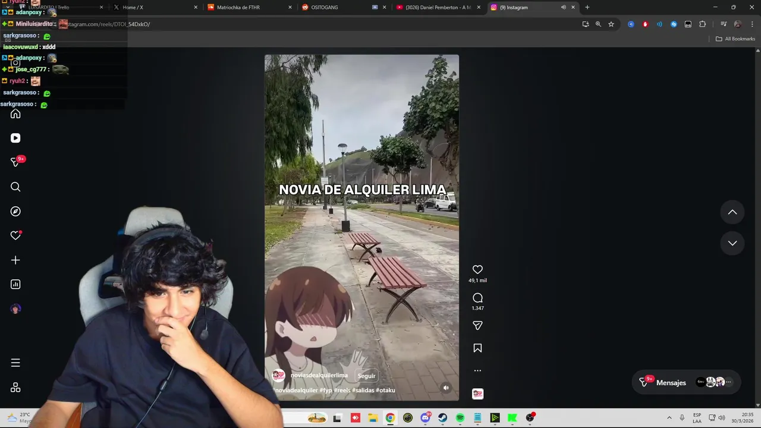Screen dimensions: 761x428
Task: Open File Explorer from the taskbar
Action: (372, 418)
